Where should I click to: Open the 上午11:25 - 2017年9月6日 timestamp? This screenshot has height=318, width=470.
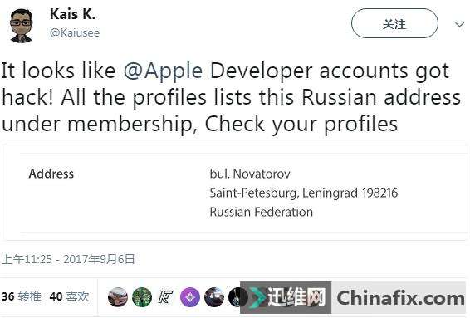(68, 259)
